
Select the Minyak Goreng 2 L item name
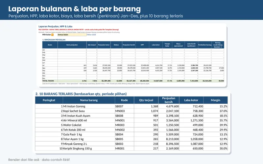tap(75, 144)
